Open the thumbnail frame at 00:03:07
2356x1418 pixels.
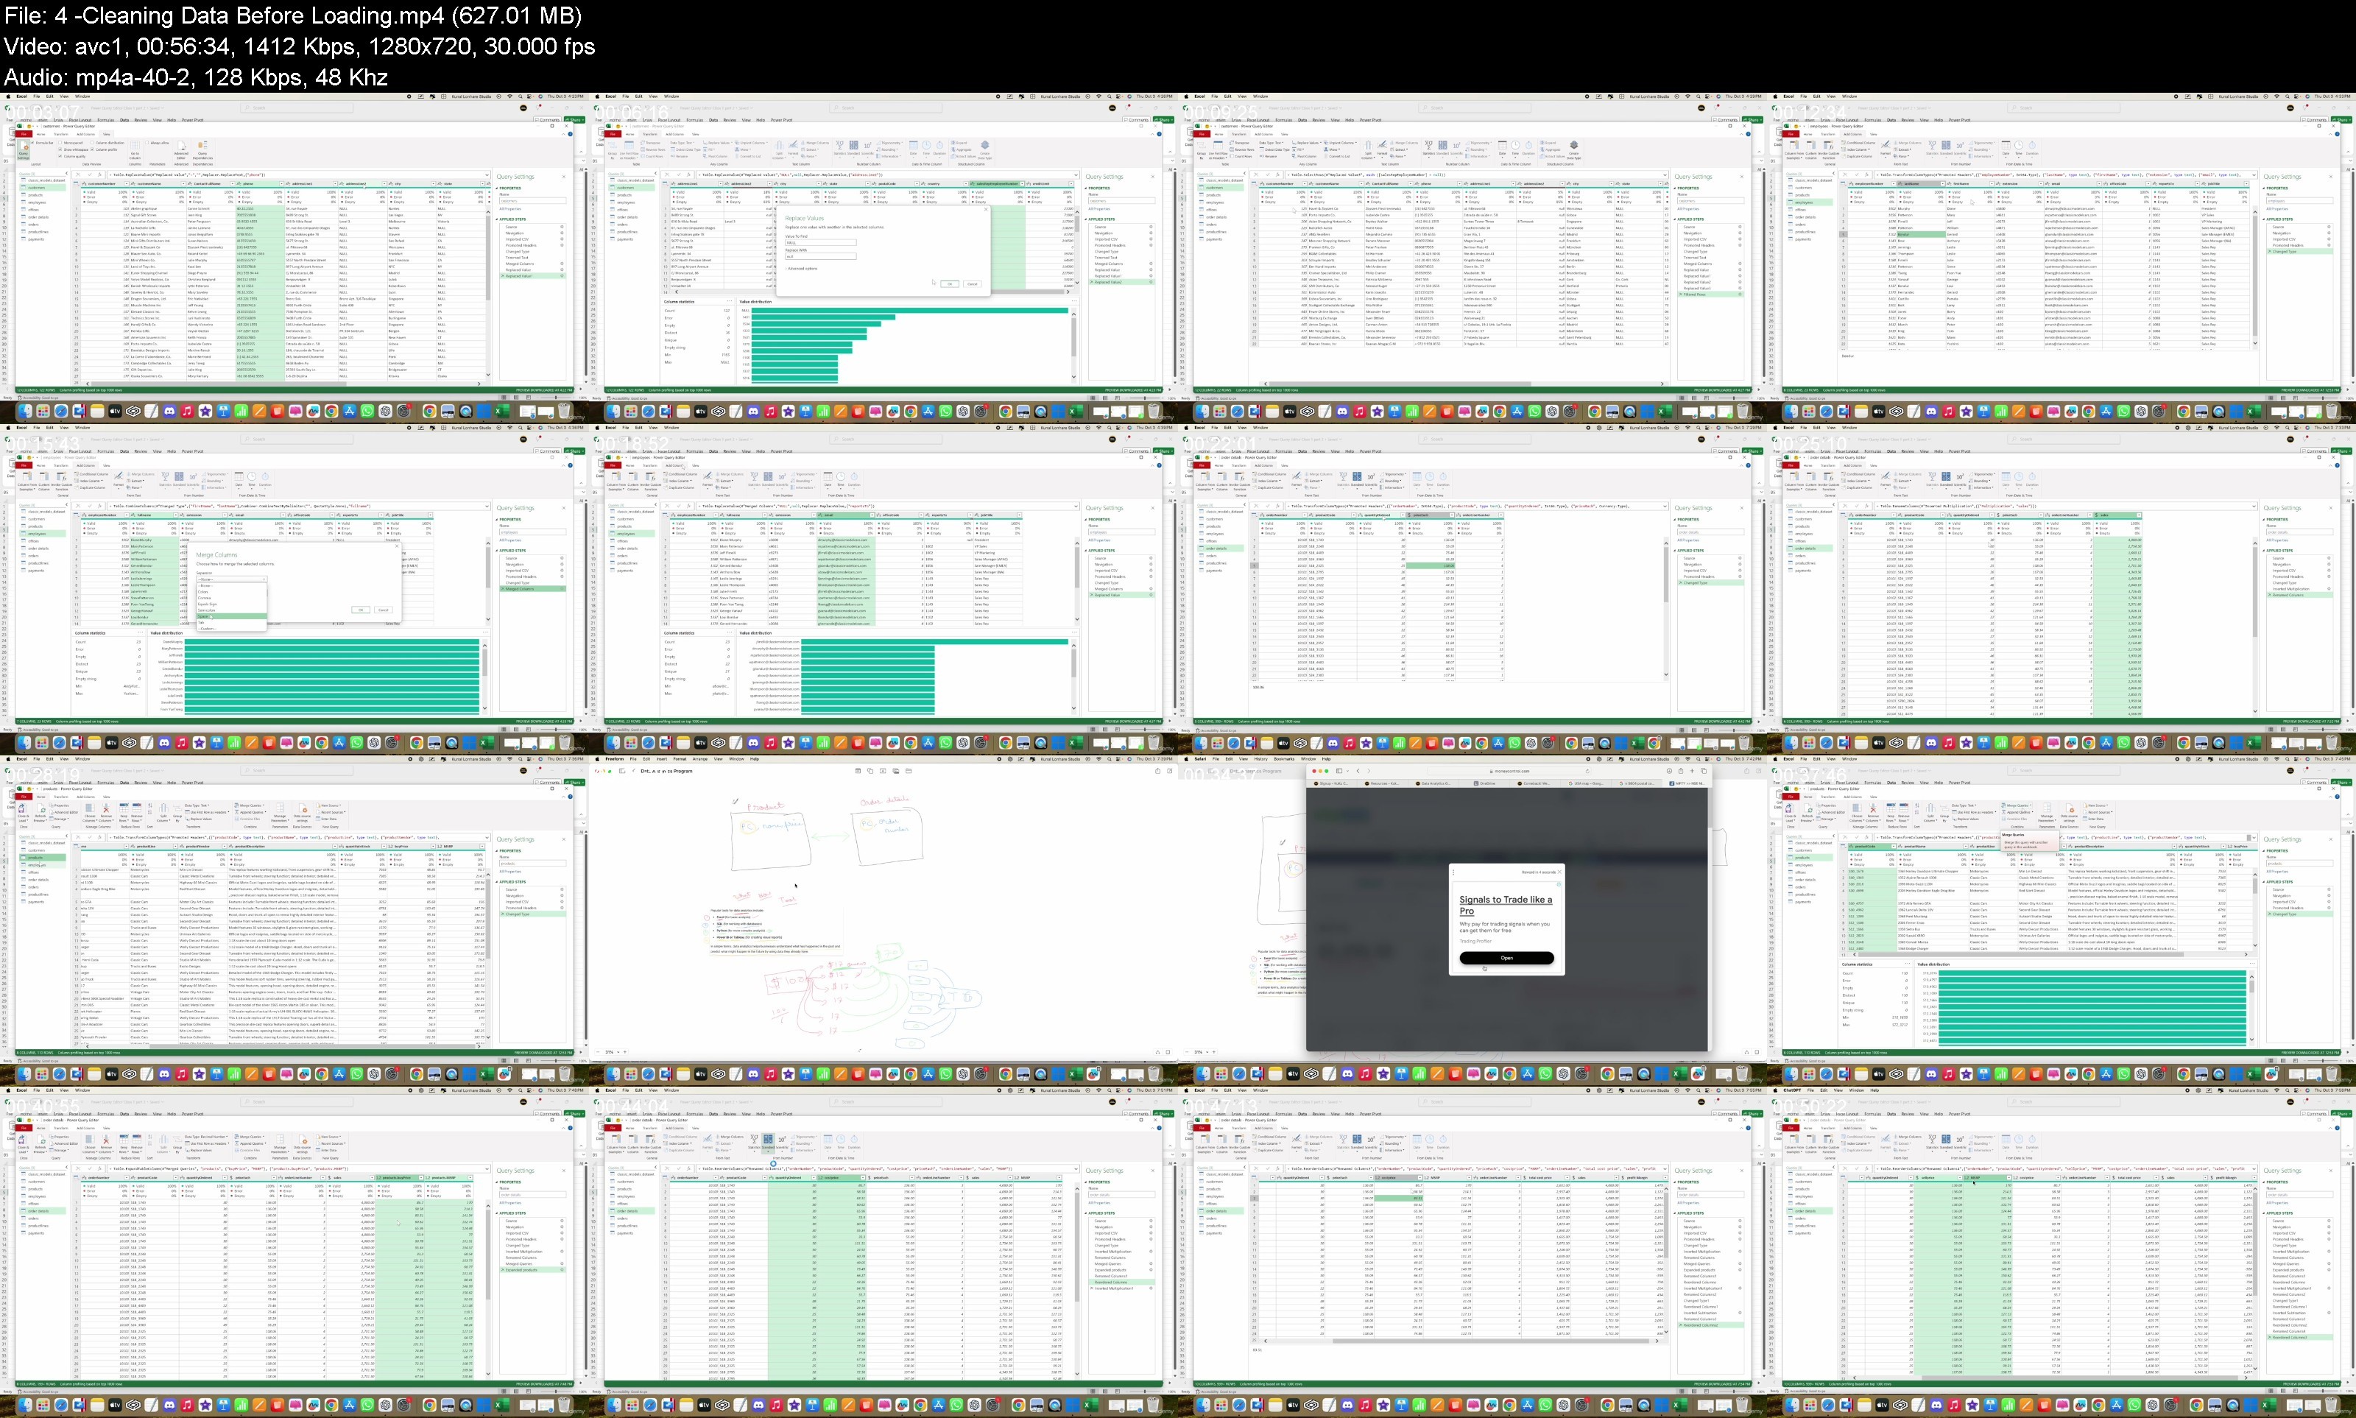(x=294, y=258)
